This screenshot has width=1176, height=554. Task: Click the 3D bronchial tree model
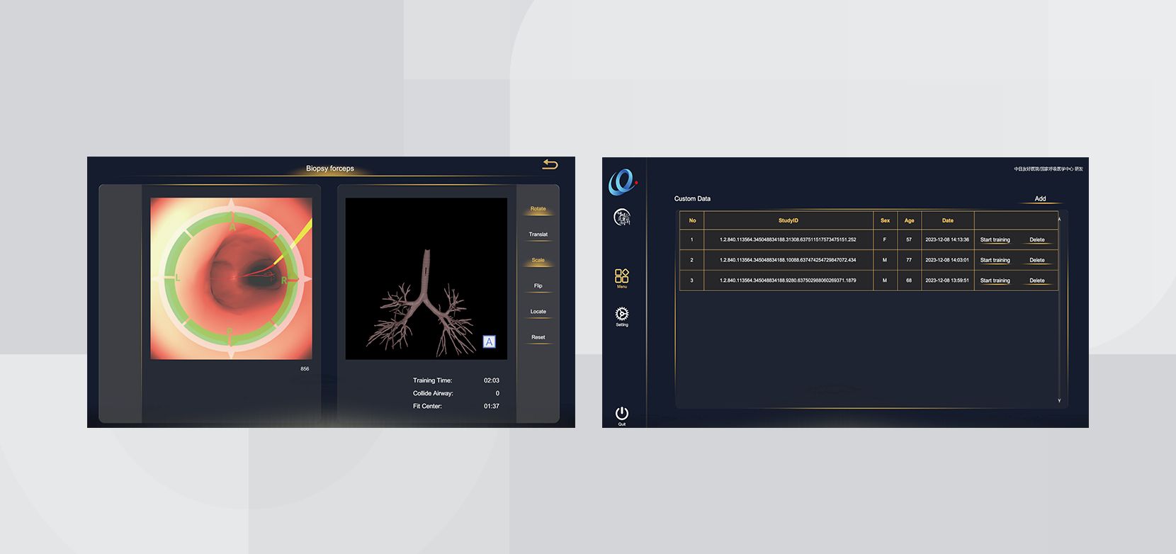(x=426, y=278)
